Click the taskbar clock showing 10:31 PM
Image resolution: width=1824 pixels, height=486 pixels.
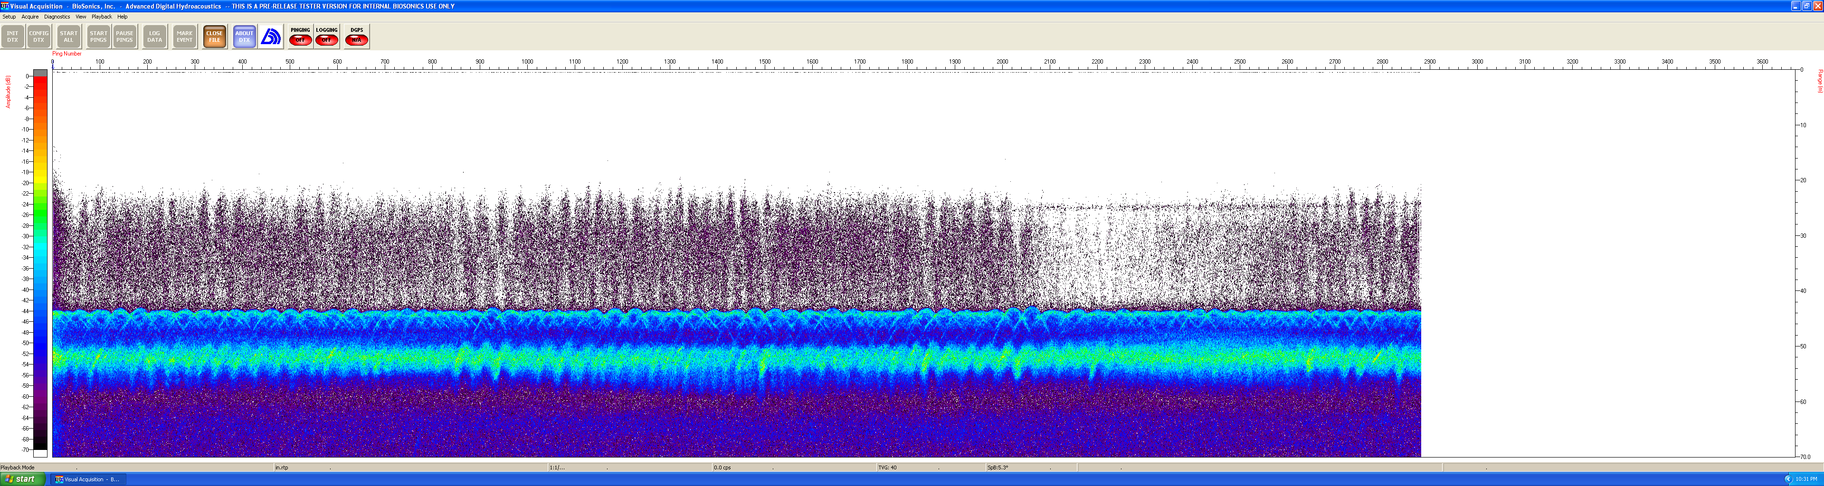(x=1806, y=479)
